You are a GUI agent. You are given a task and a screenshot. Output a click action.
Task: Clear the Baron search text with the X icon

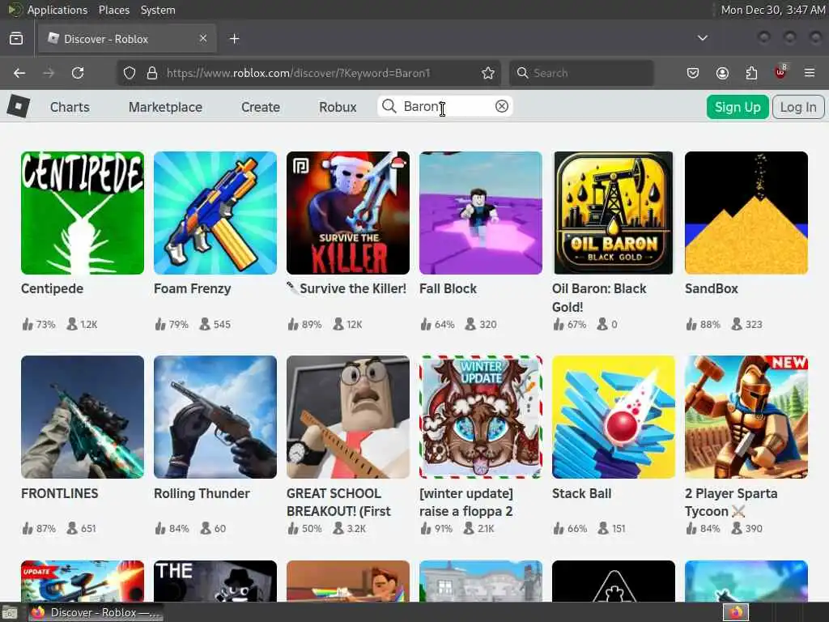[502, 106]
